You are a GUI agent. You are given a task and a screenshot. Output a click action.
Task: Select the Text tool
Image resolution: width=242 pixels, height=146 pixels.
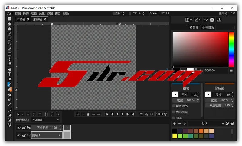pyautogui.click(x=10, y=74)
